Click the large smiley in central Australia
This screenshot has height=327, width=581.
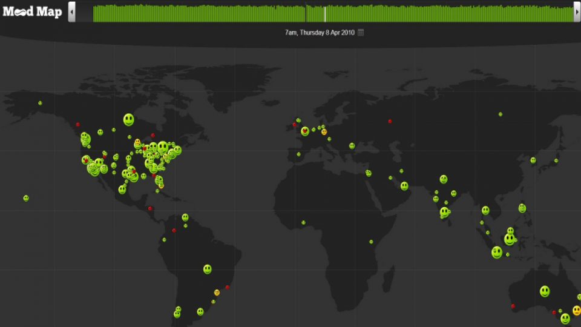pos(545,291)
